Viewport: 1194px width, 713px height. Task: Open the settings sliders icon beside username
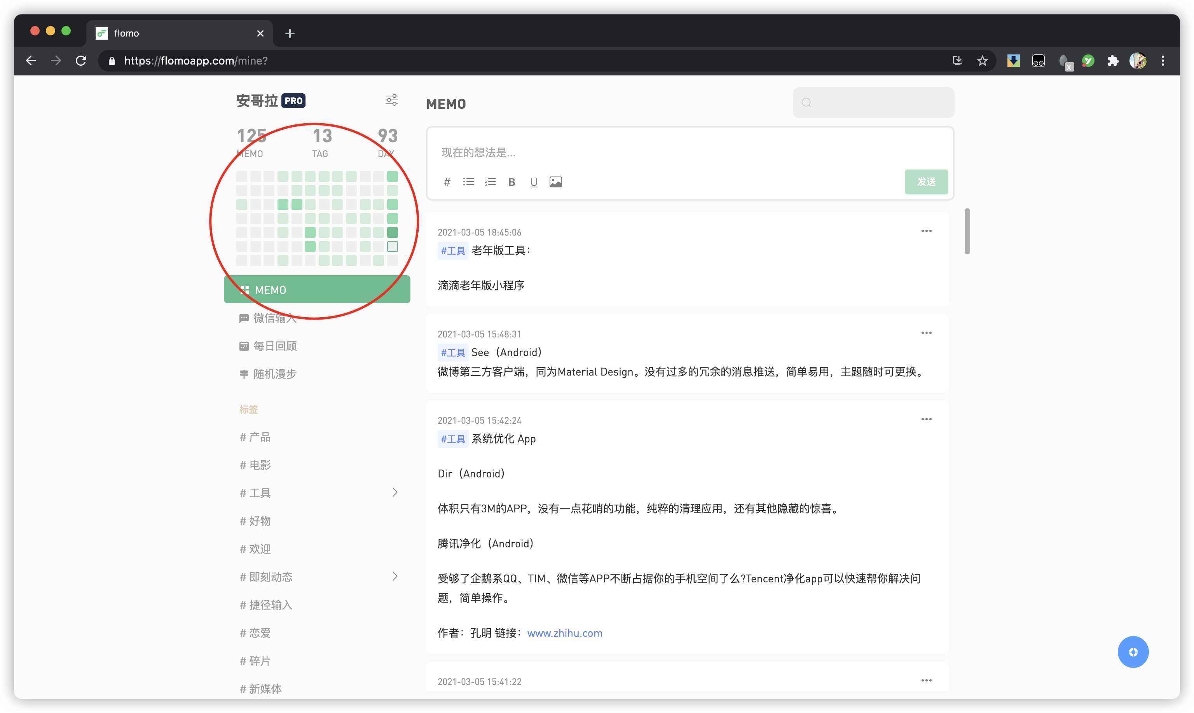[x=391, y=100]
